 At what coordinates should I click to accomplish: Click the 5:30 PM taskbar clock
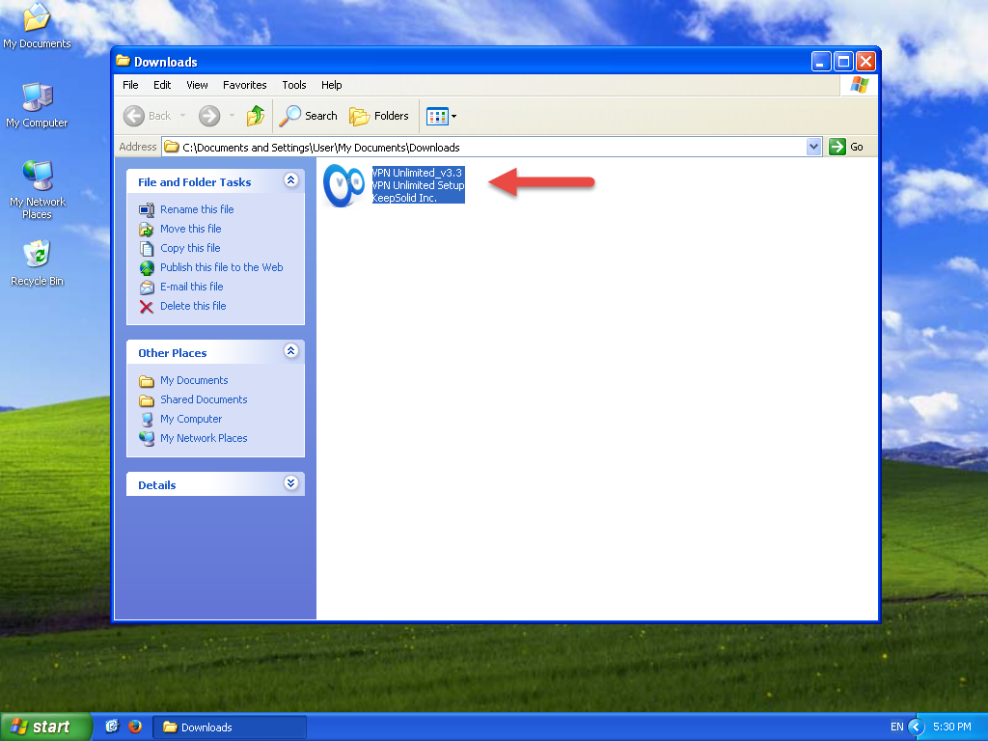pos(951,727)
